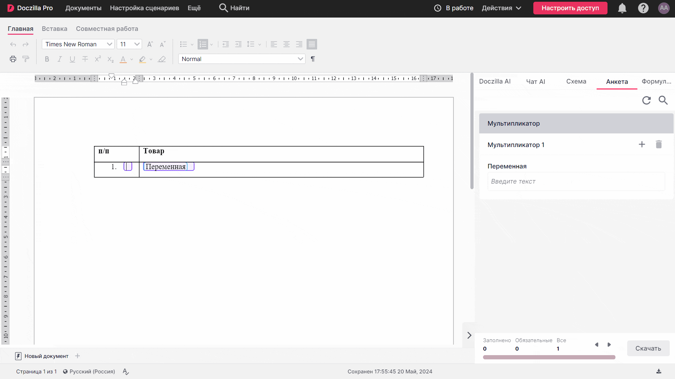Screen dimensions: 675x379
Task: Toggle paragraph marks pilcrow
Action: [313, 59]
